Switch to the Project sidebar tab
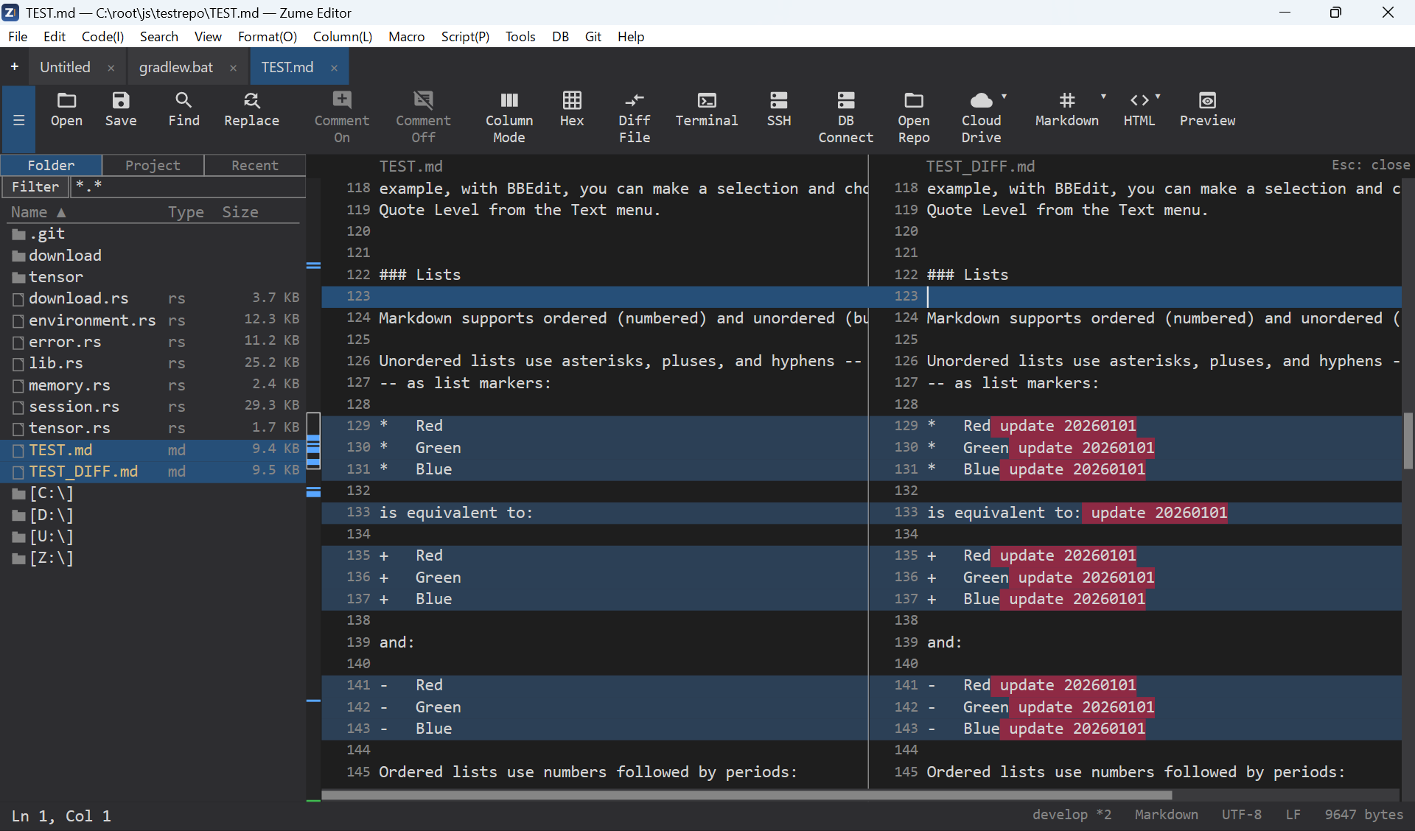Image resolution: width=1415 pixels, height=831 pixels. [153, 165]
